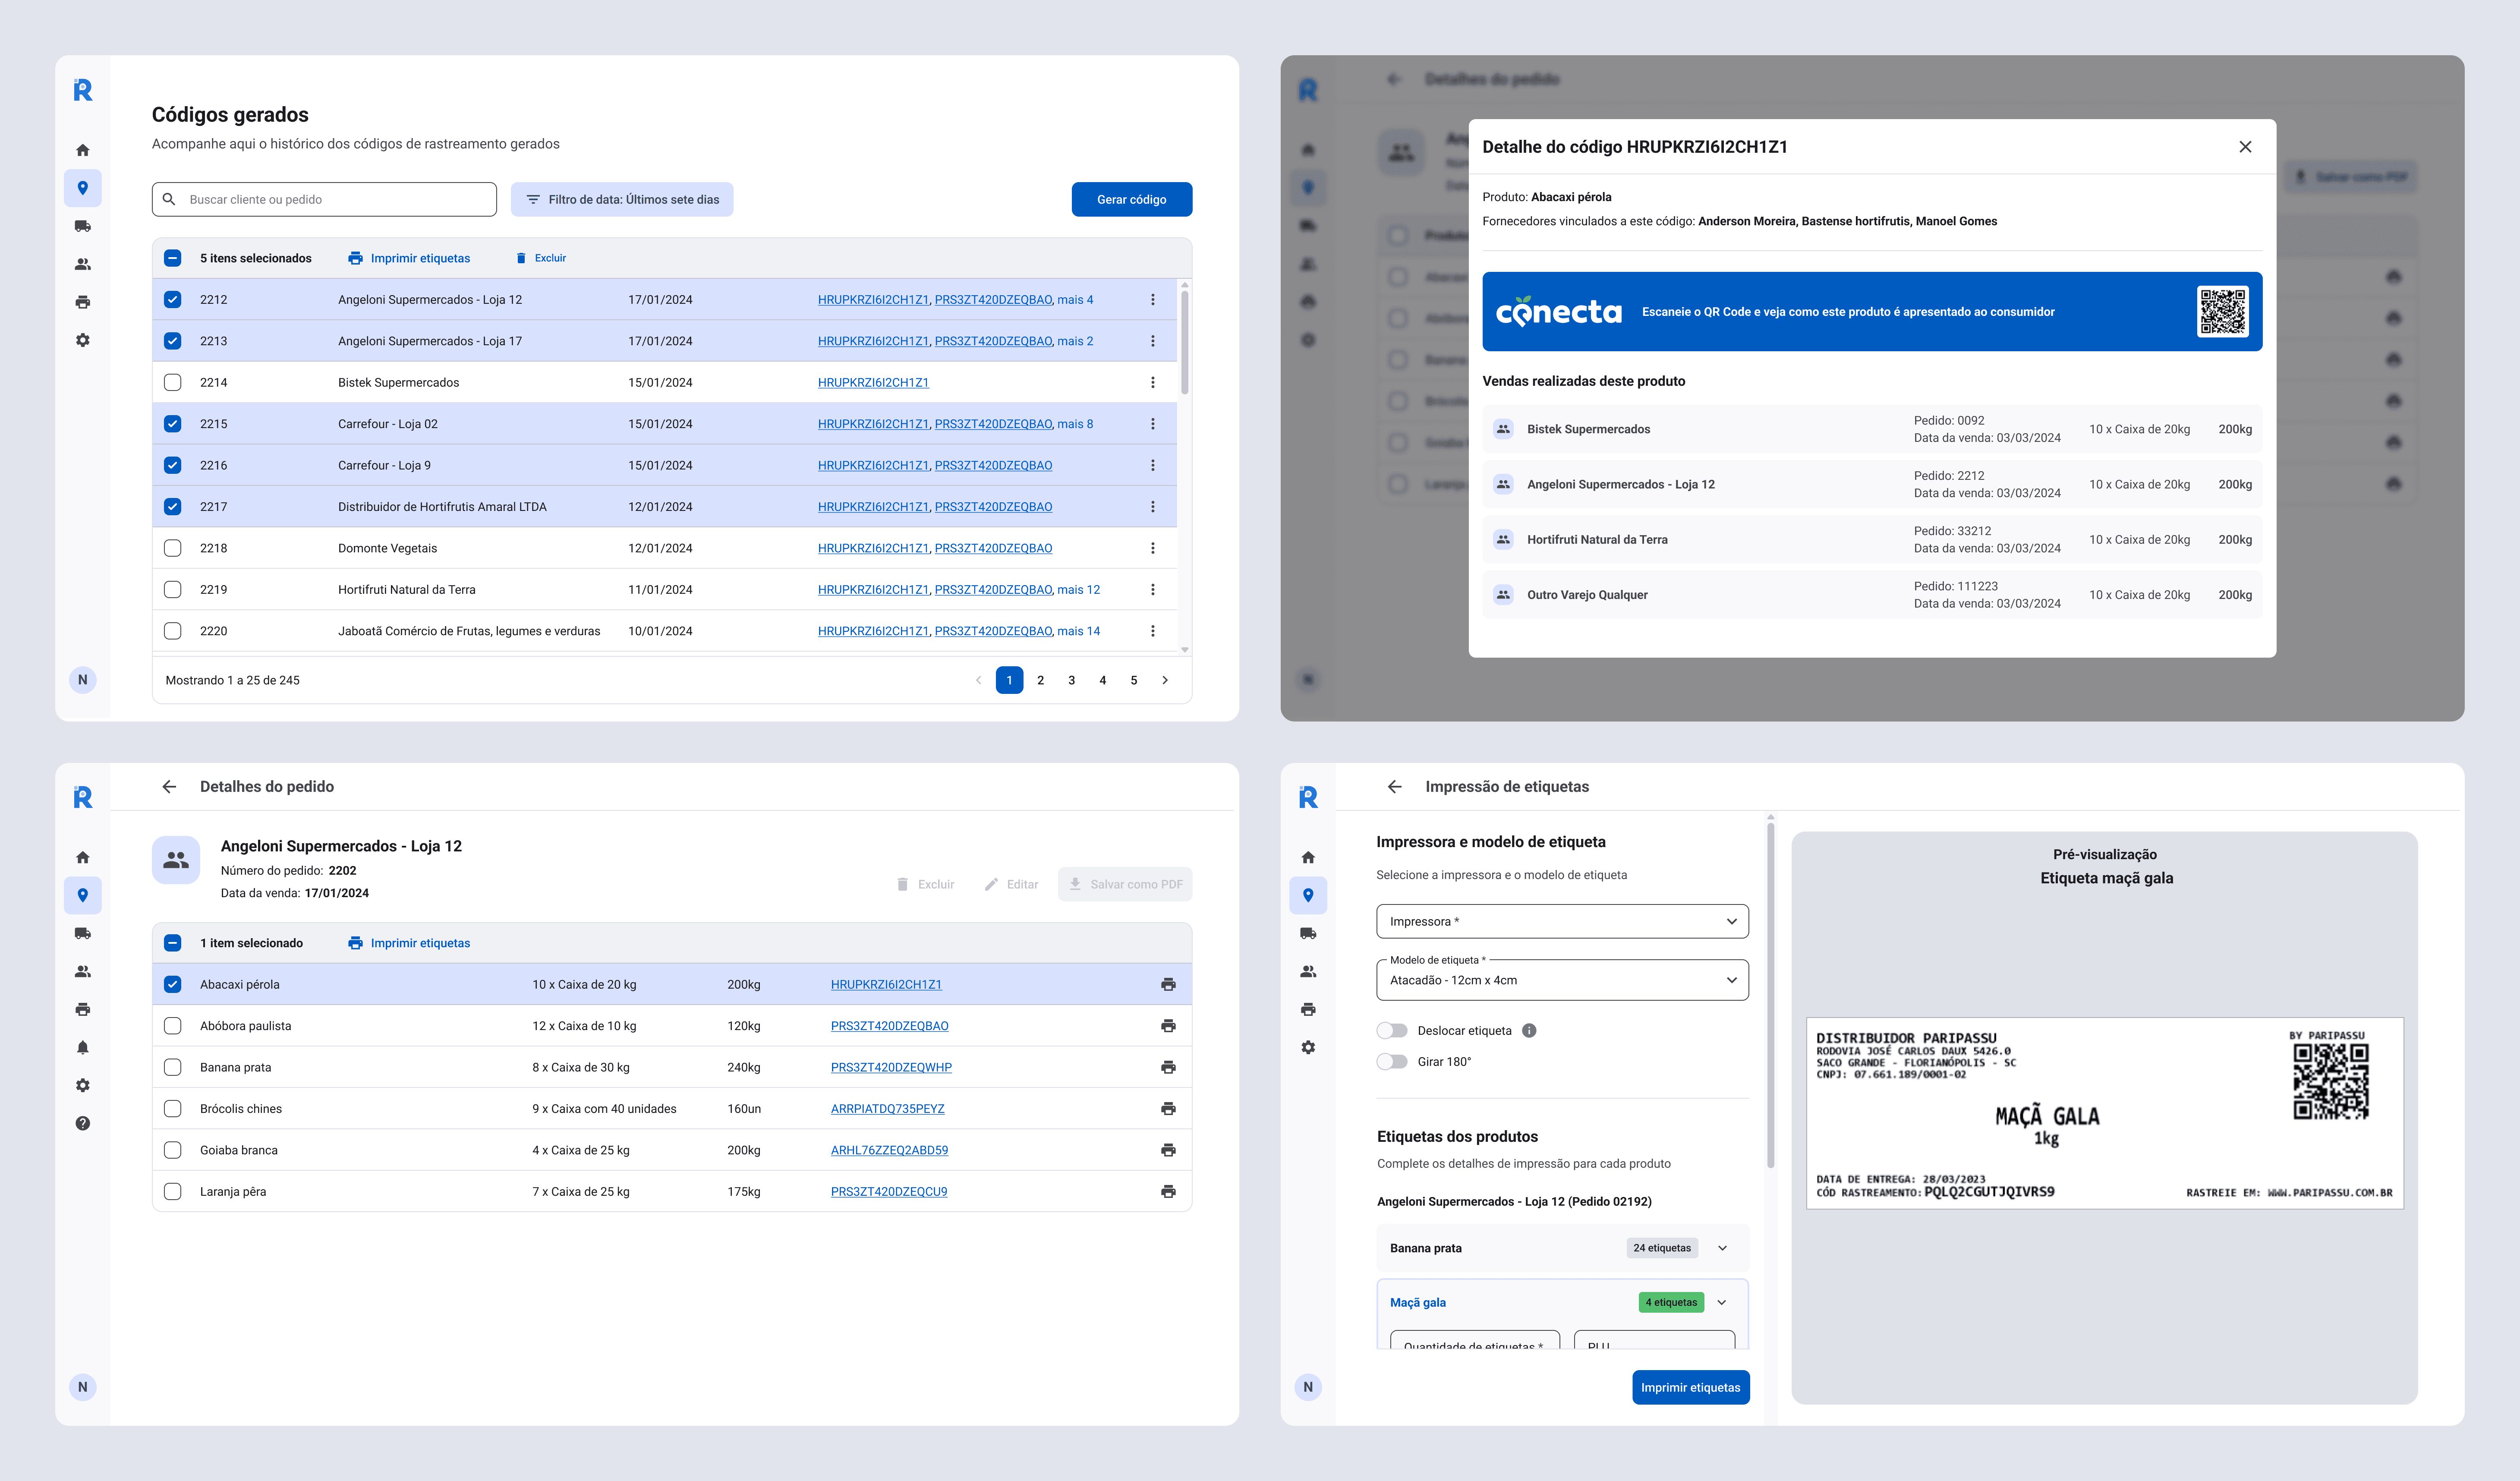Expand the Banana prata label section

1723,1248
